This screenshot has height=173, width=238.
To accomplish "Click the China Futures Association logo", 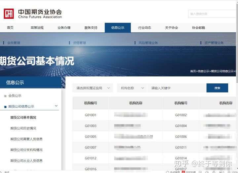I will tap(33, 14).
